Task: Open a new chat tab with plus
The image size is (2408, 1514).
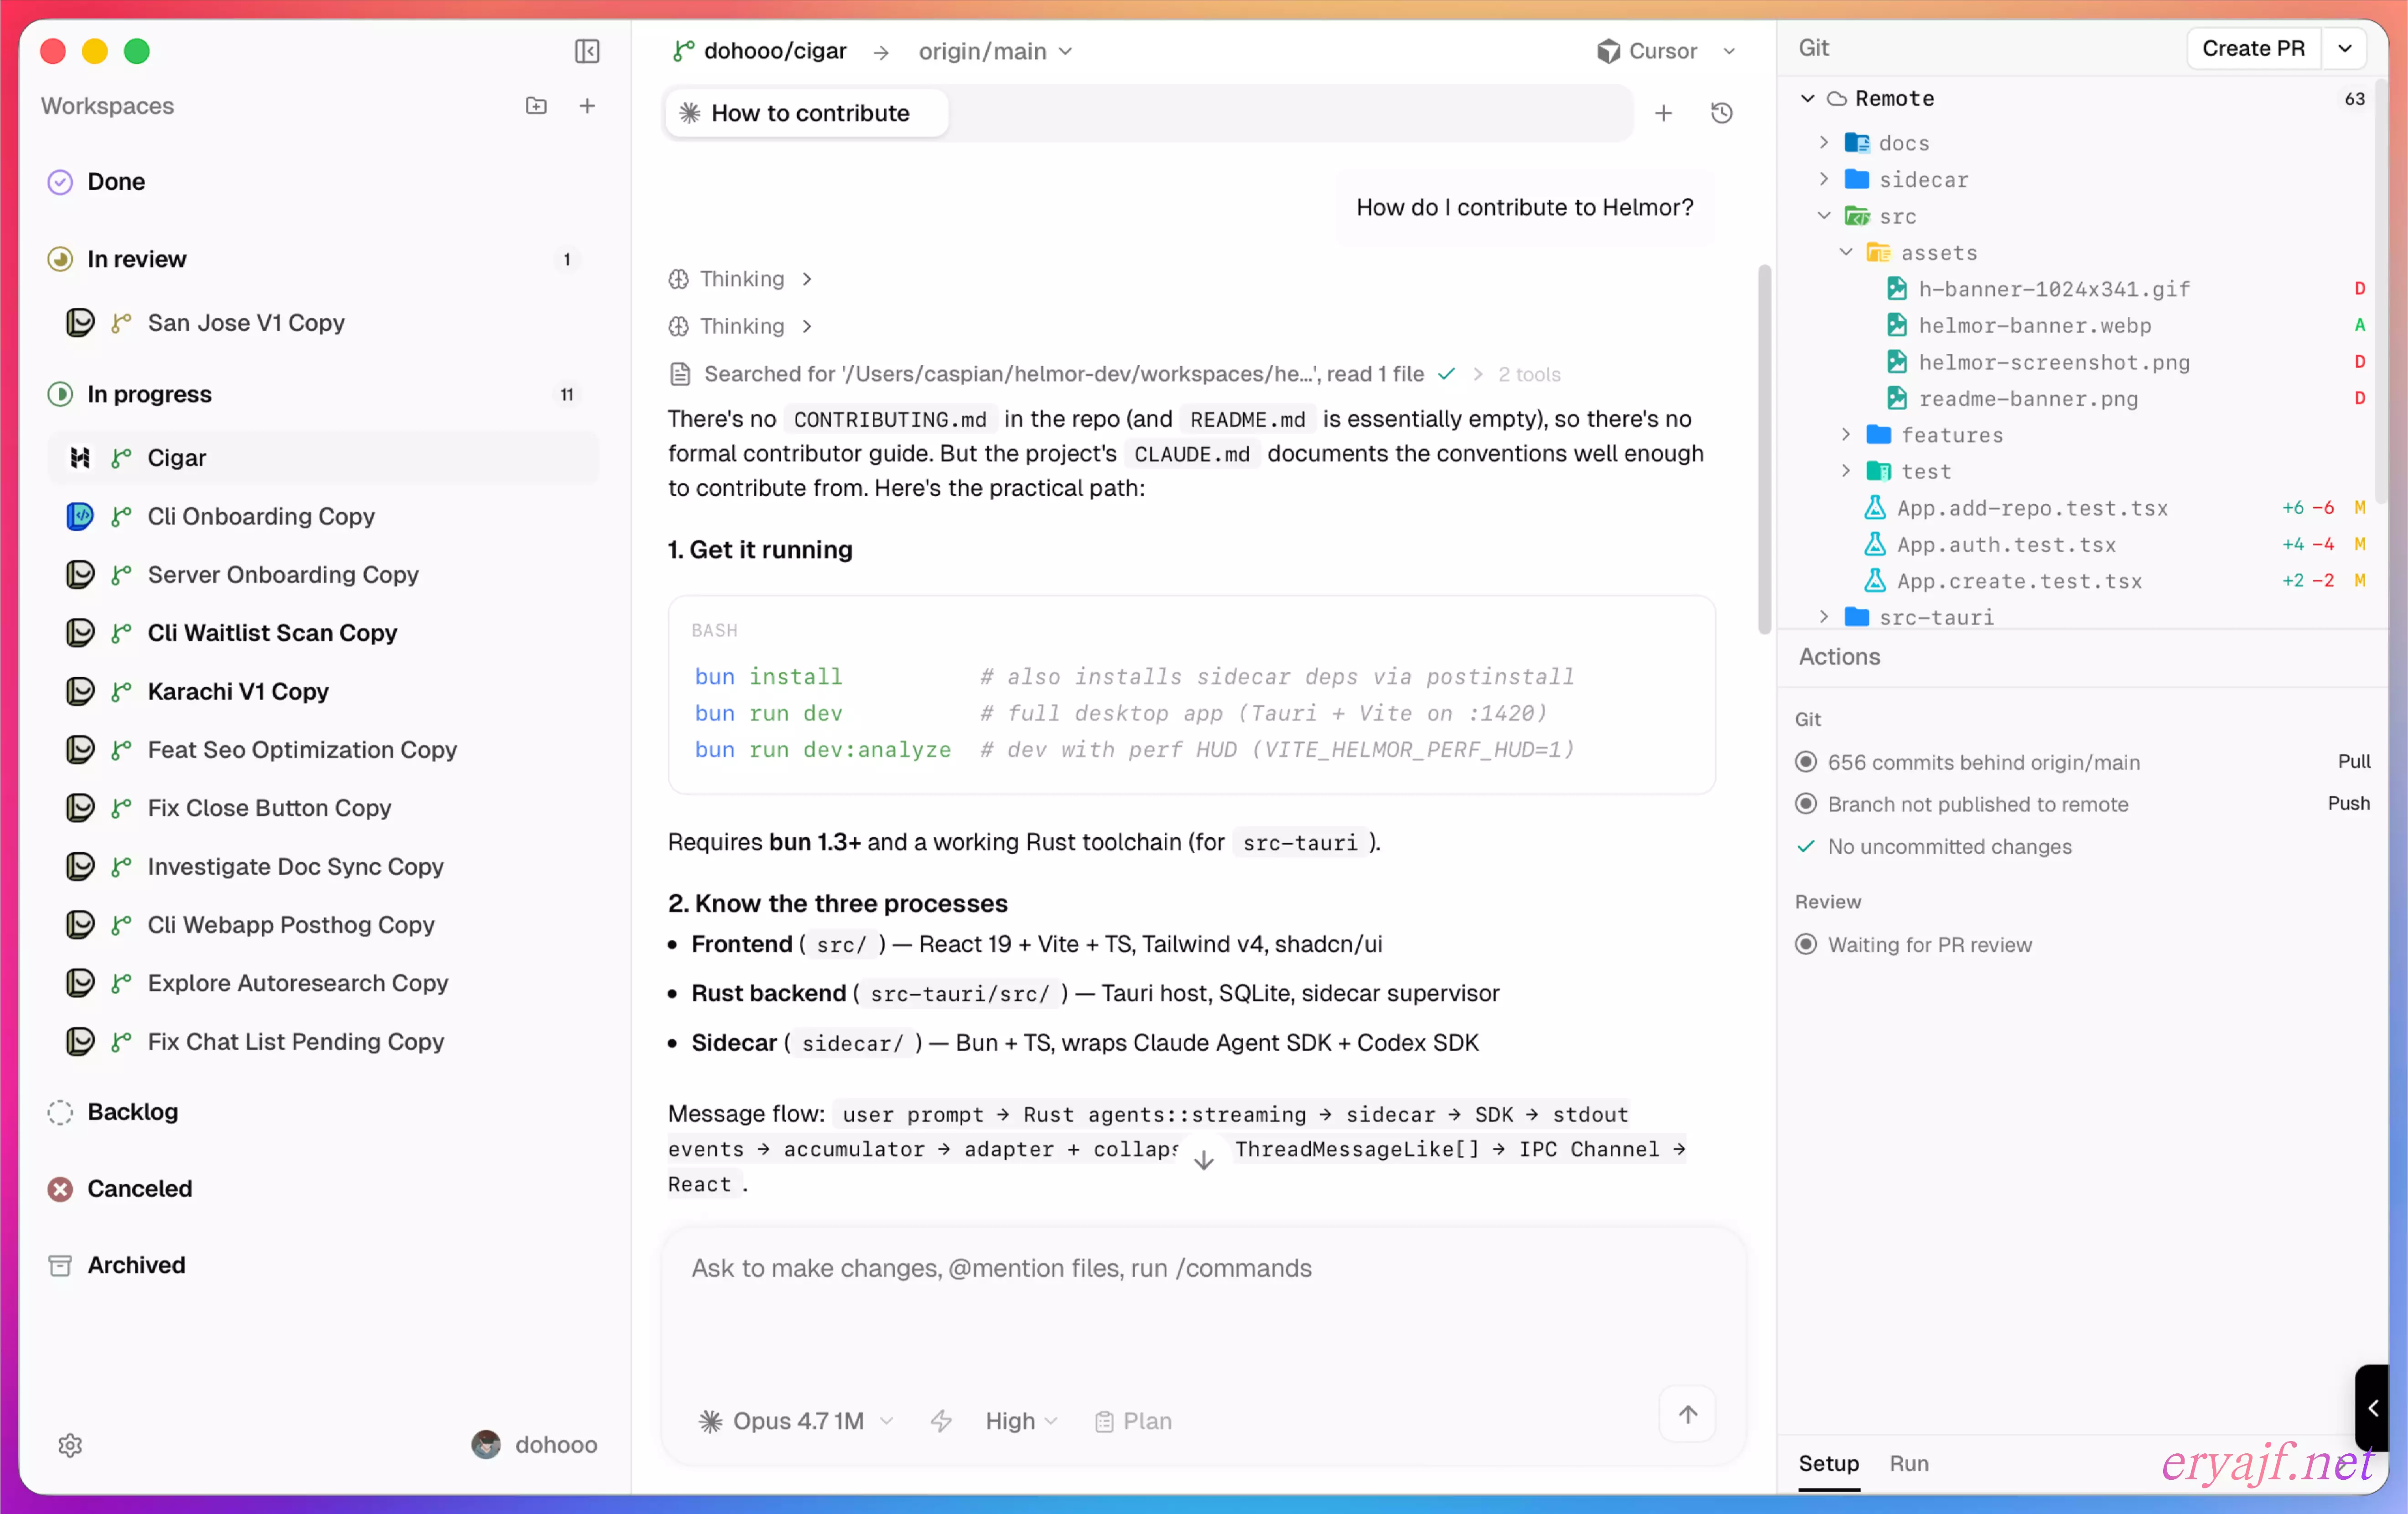Action: [1663, 113]
